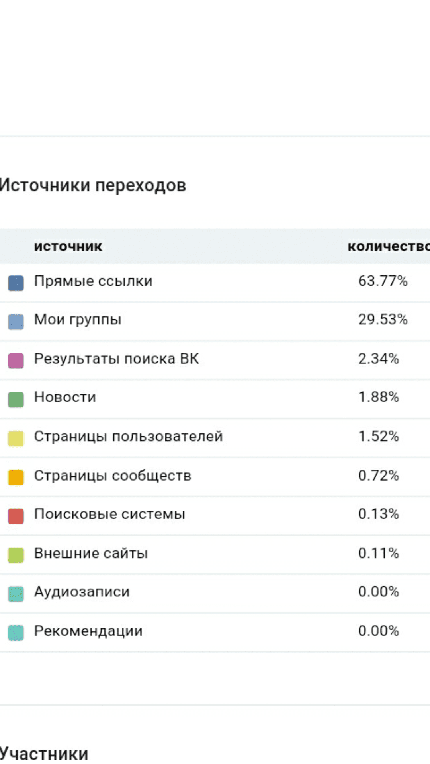The height and width of the screenshot is (764, 430).
Task: Click the orange swatch for Страницы сообществ
Action: coord(16,477)
